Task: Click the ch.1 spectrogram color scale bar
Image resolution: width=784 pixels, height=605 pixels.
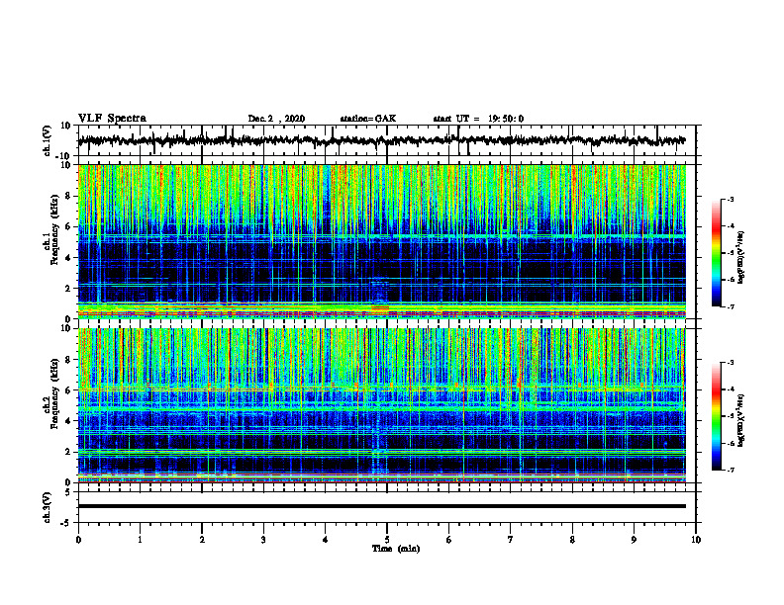Action: (716, 253)
